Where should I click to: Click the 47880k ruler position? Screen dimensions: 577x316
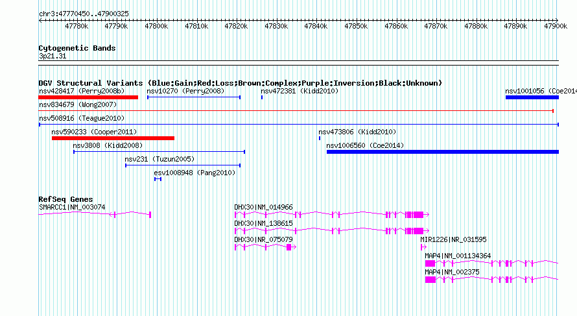(476, 26)
